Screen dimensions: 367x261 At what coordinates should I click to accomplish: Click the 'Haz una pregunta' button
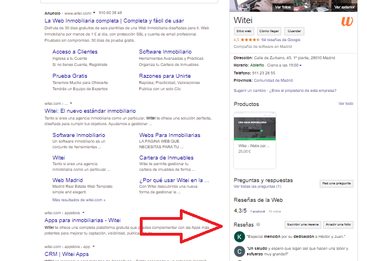pyautogui.click(x=337, y=184)
